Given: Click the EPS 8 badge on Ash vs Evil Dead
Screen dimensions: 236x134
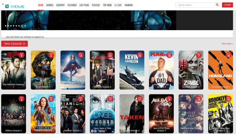Looking at the screenshot, I should point(169,99).
